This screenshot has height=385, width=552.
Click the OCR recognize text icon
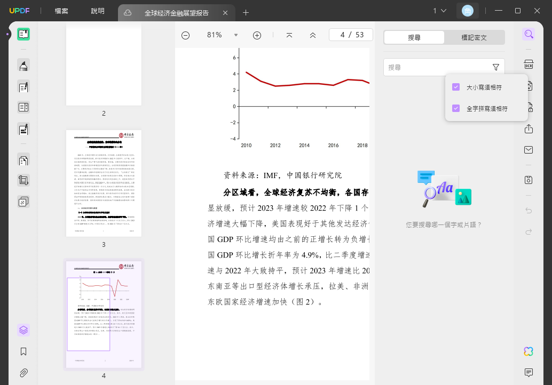[x=529, y=65]
